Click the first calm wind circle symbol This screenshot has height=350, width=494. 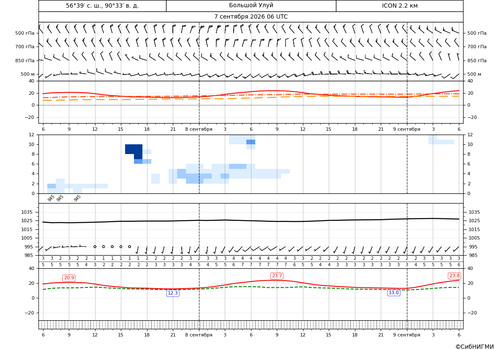[x=95, y=246]
